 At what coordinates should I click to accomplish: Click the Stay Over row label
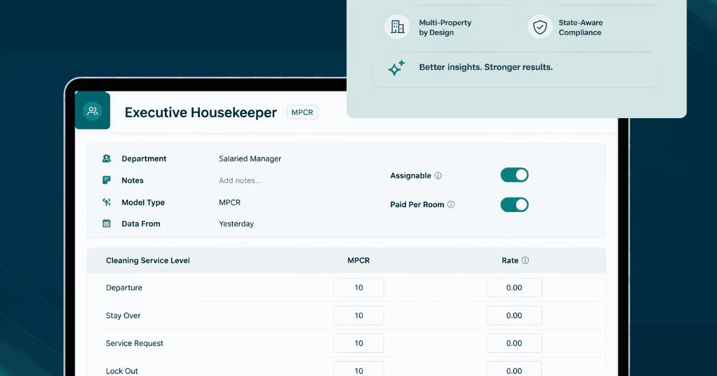123,316
